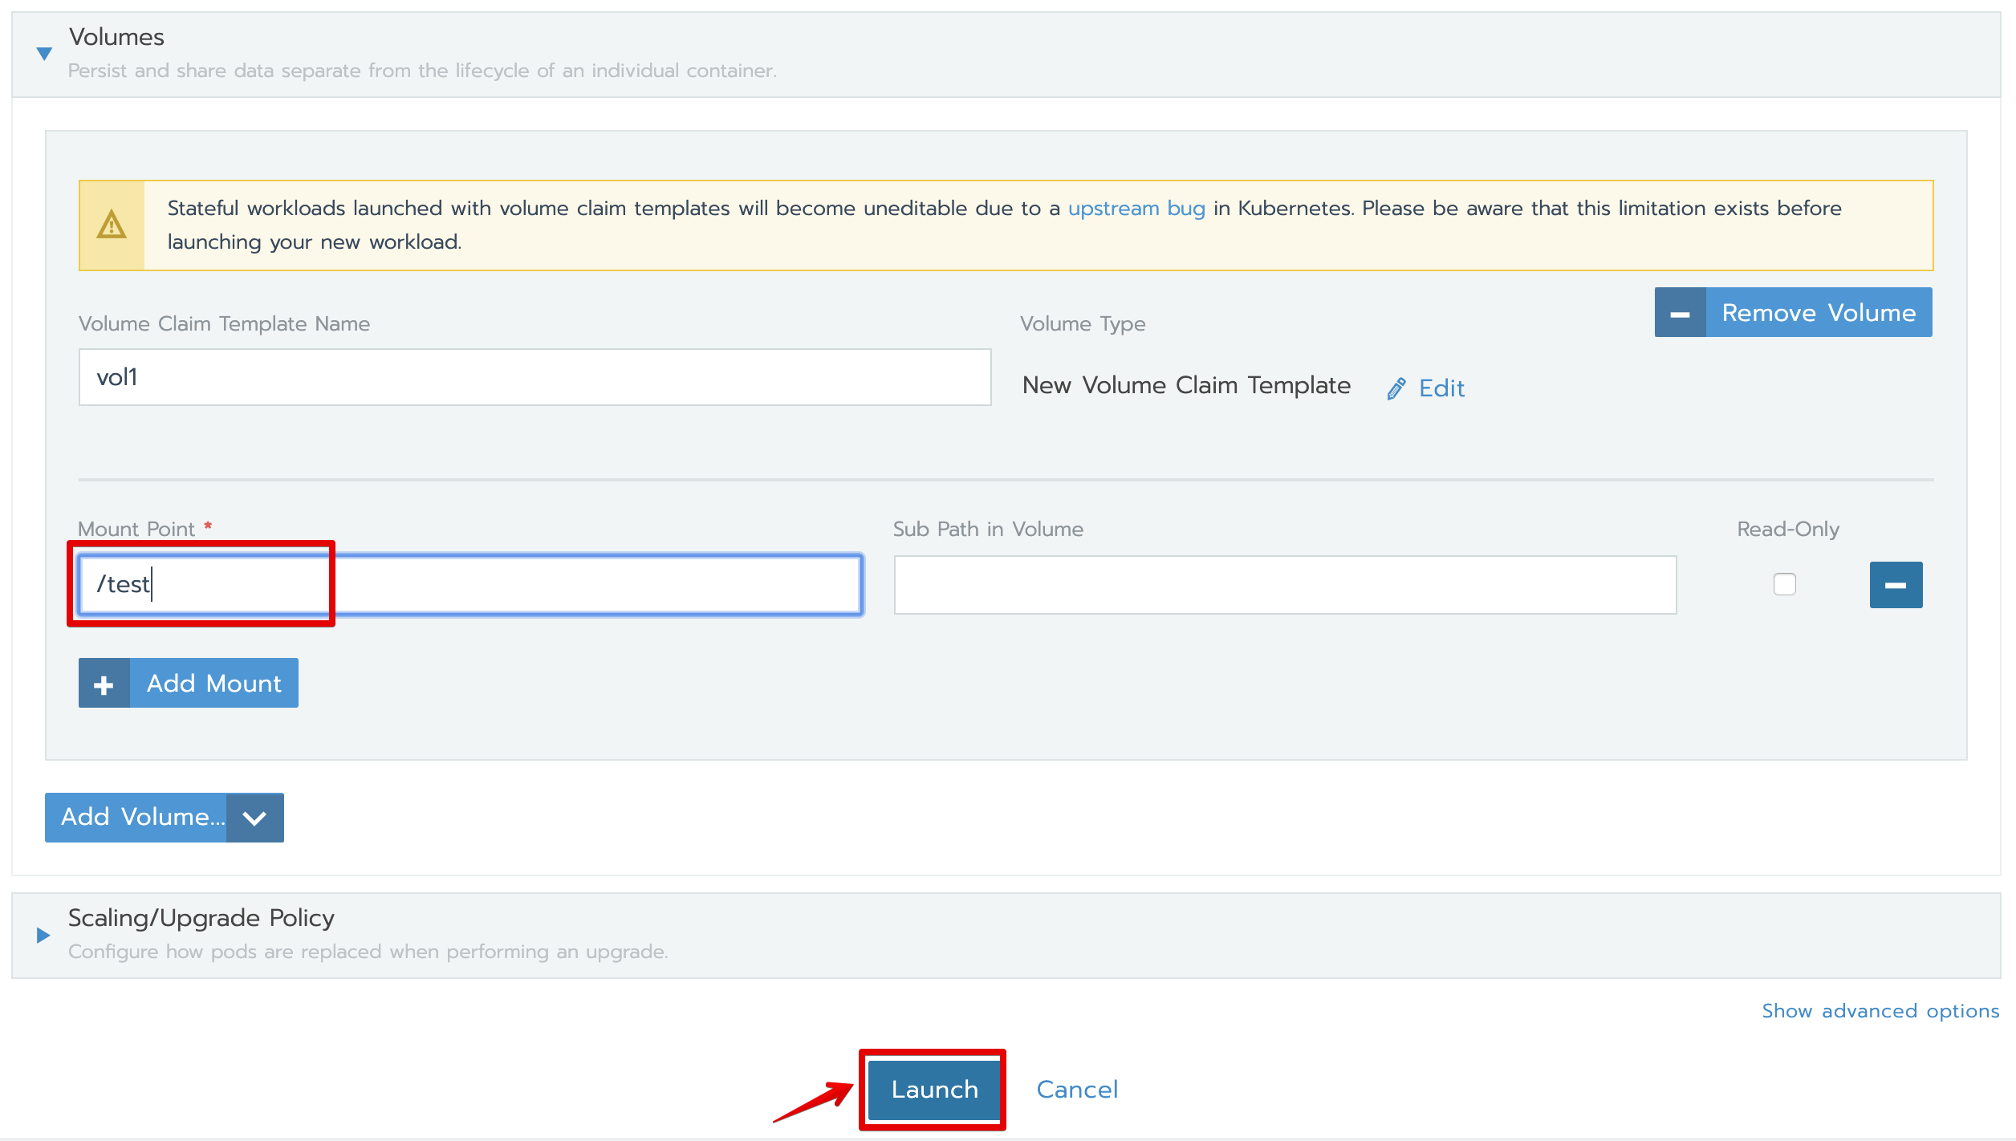The image size is (2016, 1141).
Task: Click the Sub Path in Volume field
Action: [x=1284, y=585]
